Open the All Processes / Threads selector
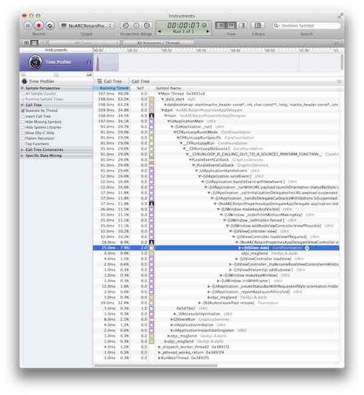The image size is (364, 395). 158,43
